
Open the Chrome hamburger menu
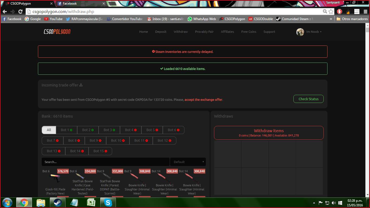point(366,12)
